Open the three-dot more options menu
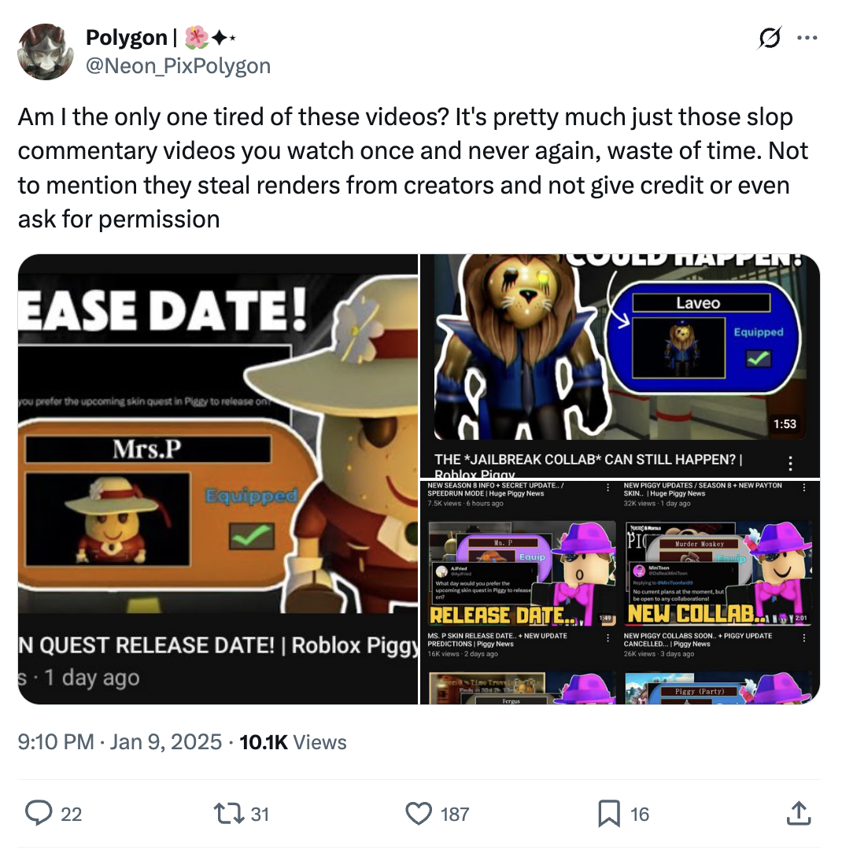The width and height of the screenshot is (842, 850). point(807,38)
